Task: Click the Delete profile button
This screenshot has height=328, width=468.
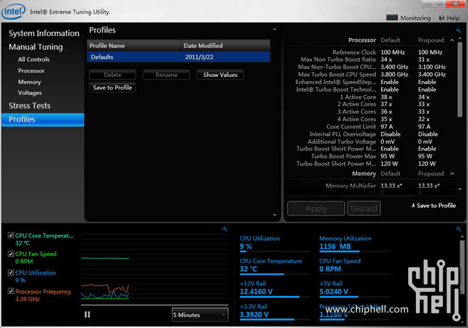Action: 113,74
